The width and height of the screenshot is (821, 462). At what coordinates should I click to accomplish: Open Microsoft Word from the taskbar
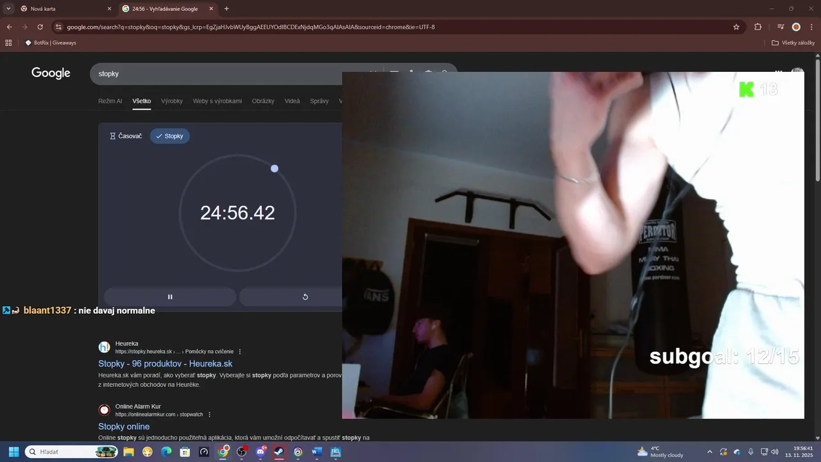click(317, 452)
